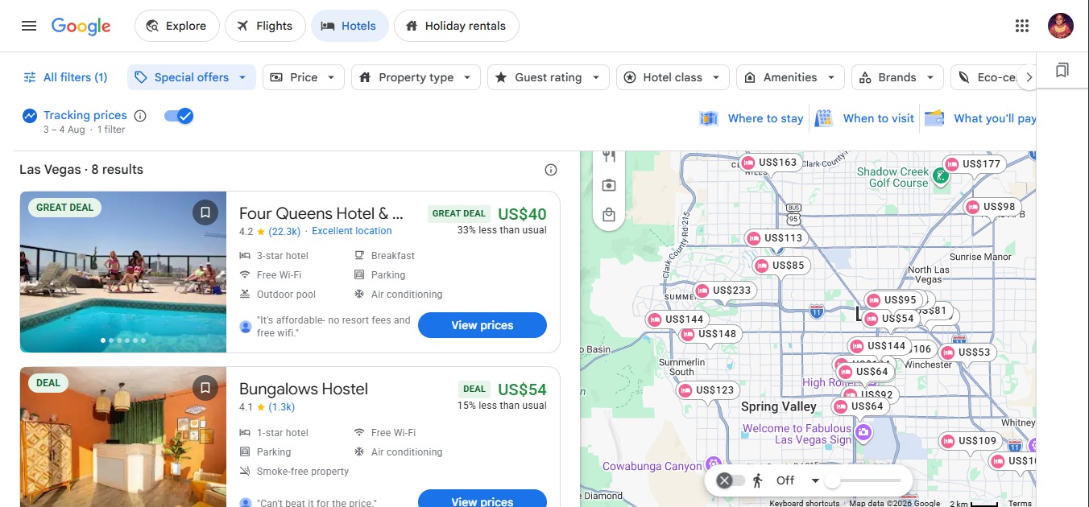Open the hamburger main menu
The image size is (1089, 507).
tap(29, 26)
